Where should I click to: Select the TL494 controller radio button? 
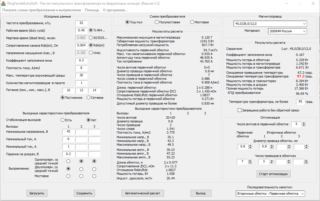[x=91, y=30]
